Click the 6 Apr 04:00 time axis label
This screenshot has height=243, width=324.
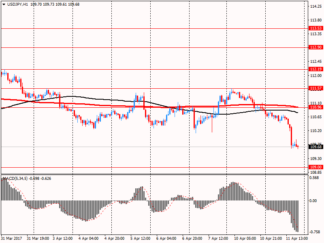click(166, 238)
